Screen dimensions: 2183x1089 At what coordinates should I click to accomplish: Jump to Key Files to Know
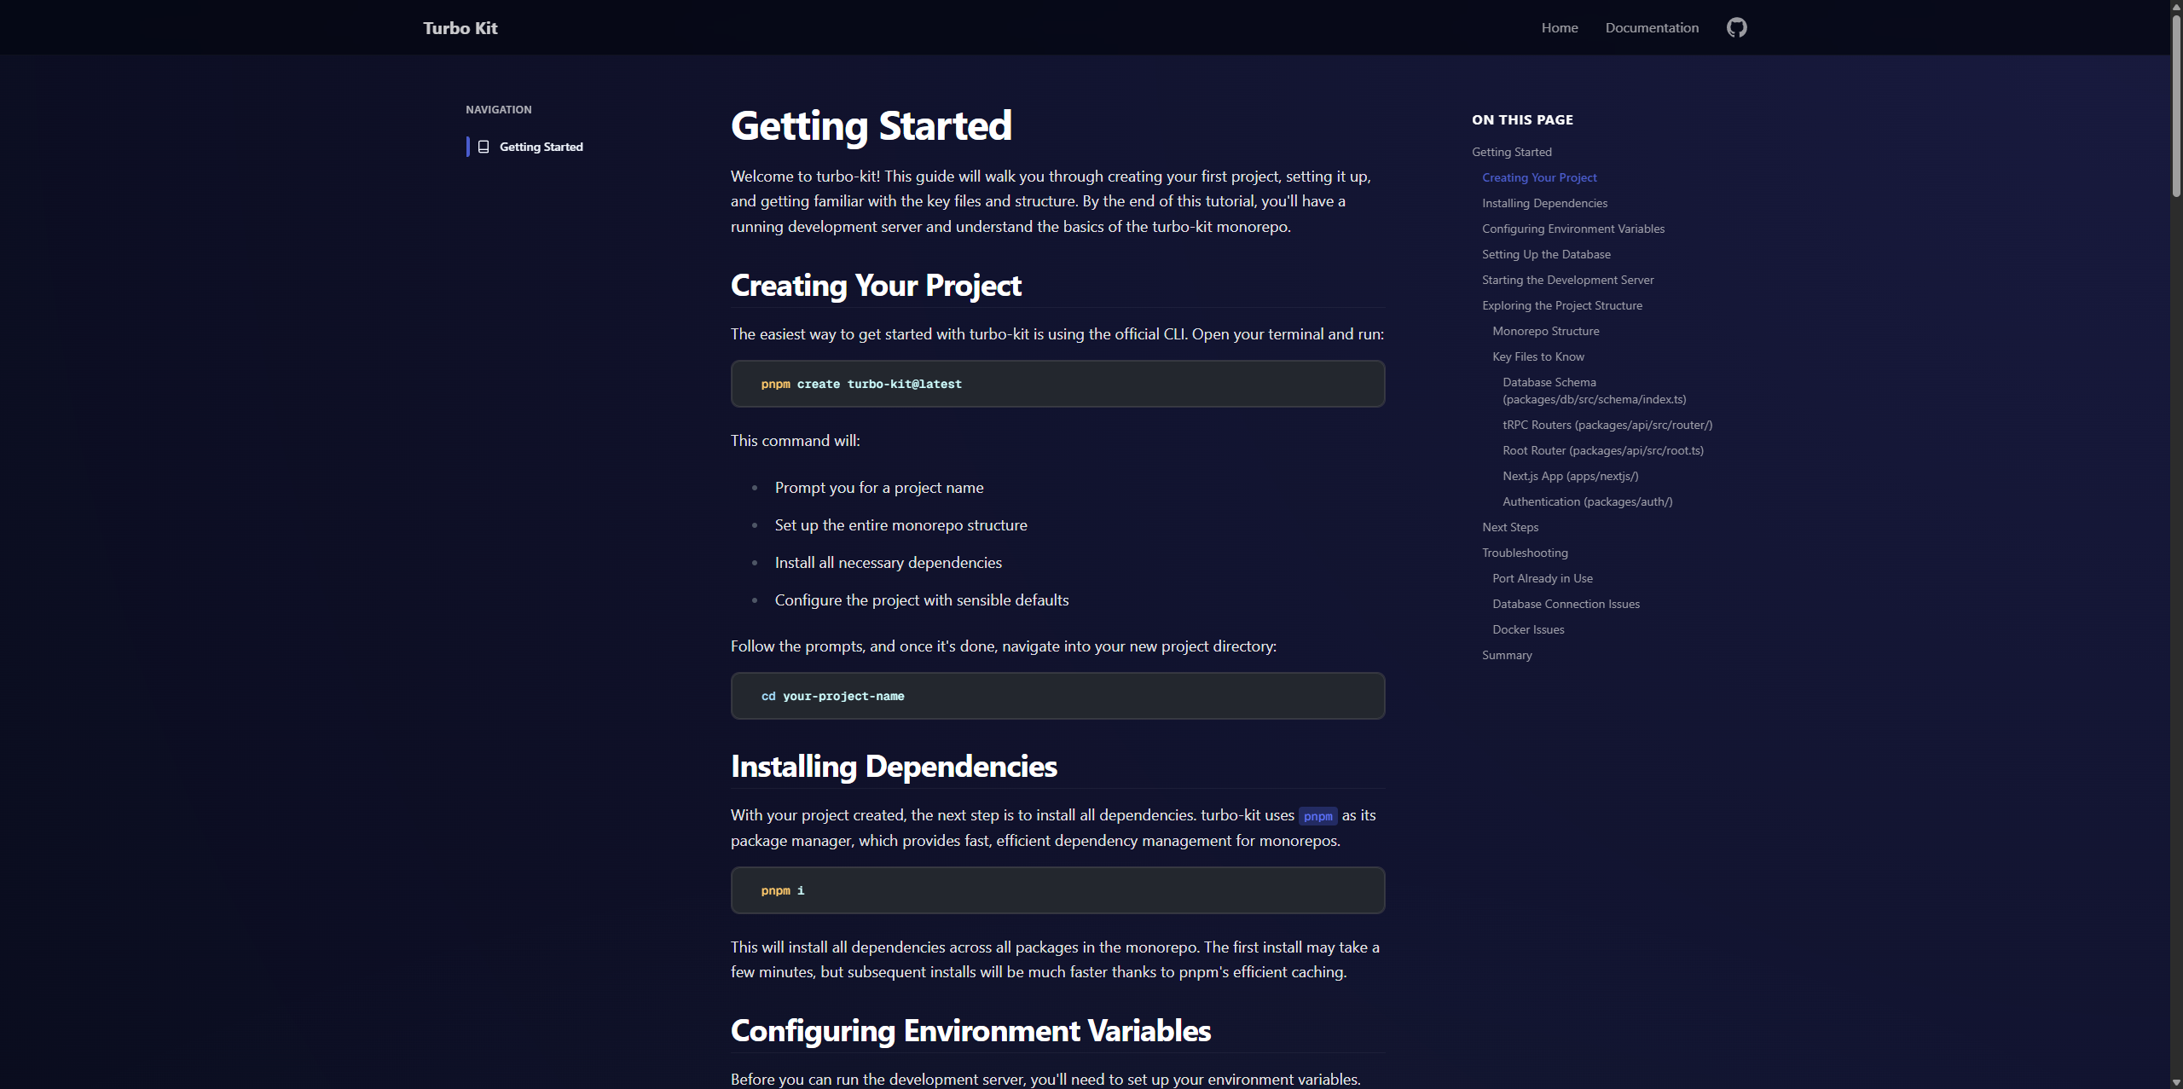pos(1537,356)
